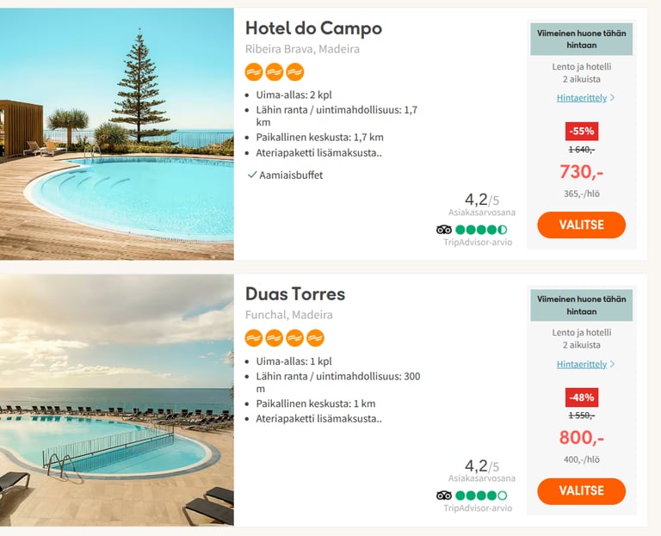The width and height of the screenshot is (661, 536).
Task: Open Hotel do Campo pool photo
Action: point(117,134)
